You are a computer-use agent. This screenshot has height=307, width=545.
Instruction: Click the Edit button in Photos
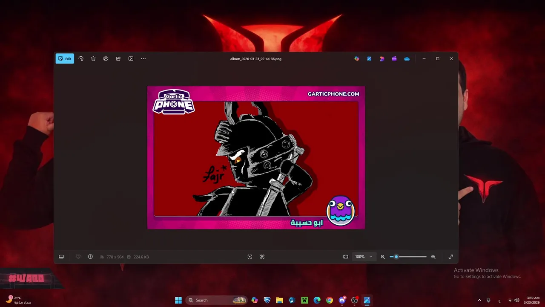pos(65,58)
